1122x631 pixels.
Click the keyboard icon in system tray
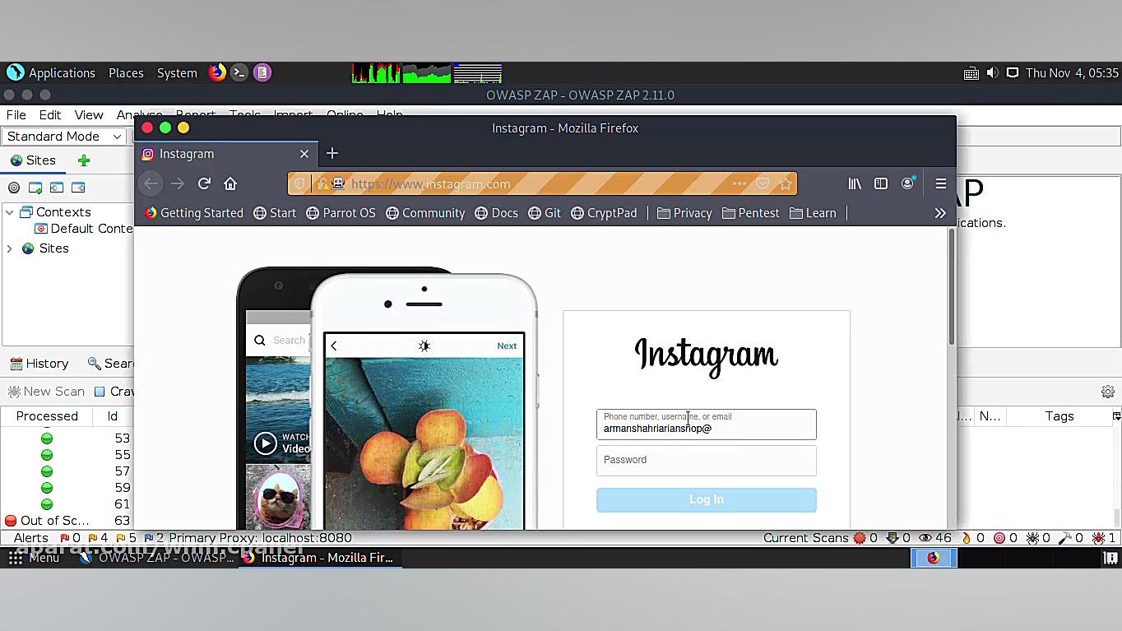(971, 72)
